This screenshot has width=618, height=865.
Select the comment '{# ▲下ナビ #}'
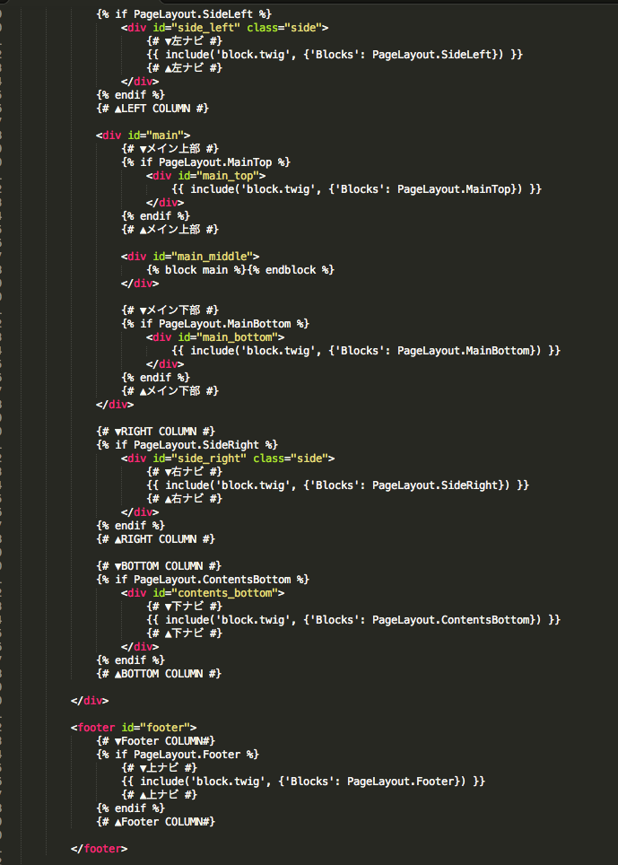pyautogui.click(x=184, y=633)
